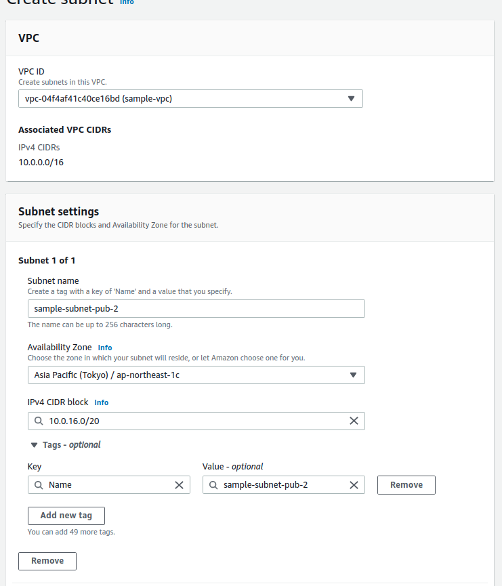Click the search icon in Key field
The width and height of the screenshot is (502, 586).
[x=39, y=485]
